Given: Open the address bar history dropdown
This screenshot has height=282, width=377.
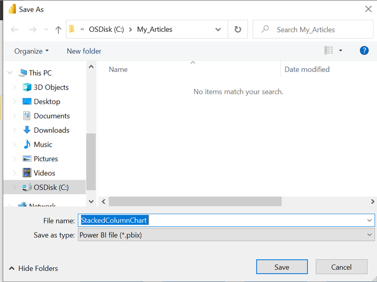Looking at the screenshot, I should [218, 29].
